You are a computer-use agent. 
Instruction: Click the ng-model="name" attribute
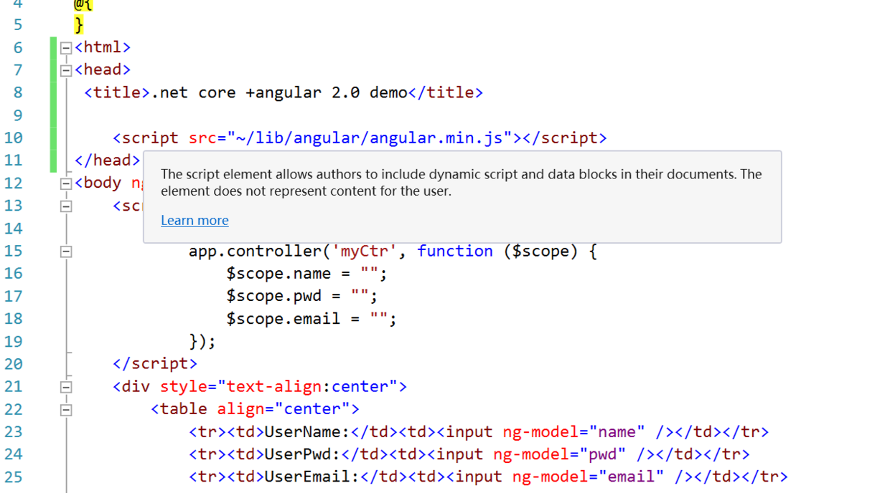574,432
